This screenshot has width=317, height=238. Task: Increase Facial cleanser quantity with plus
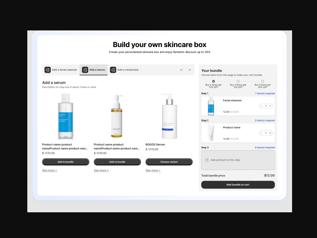[x=270, y=106]
